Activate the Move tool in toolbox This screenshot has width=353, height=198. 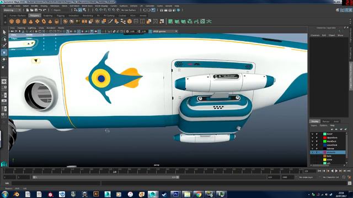pyautogui.click(x=4, y=53)
